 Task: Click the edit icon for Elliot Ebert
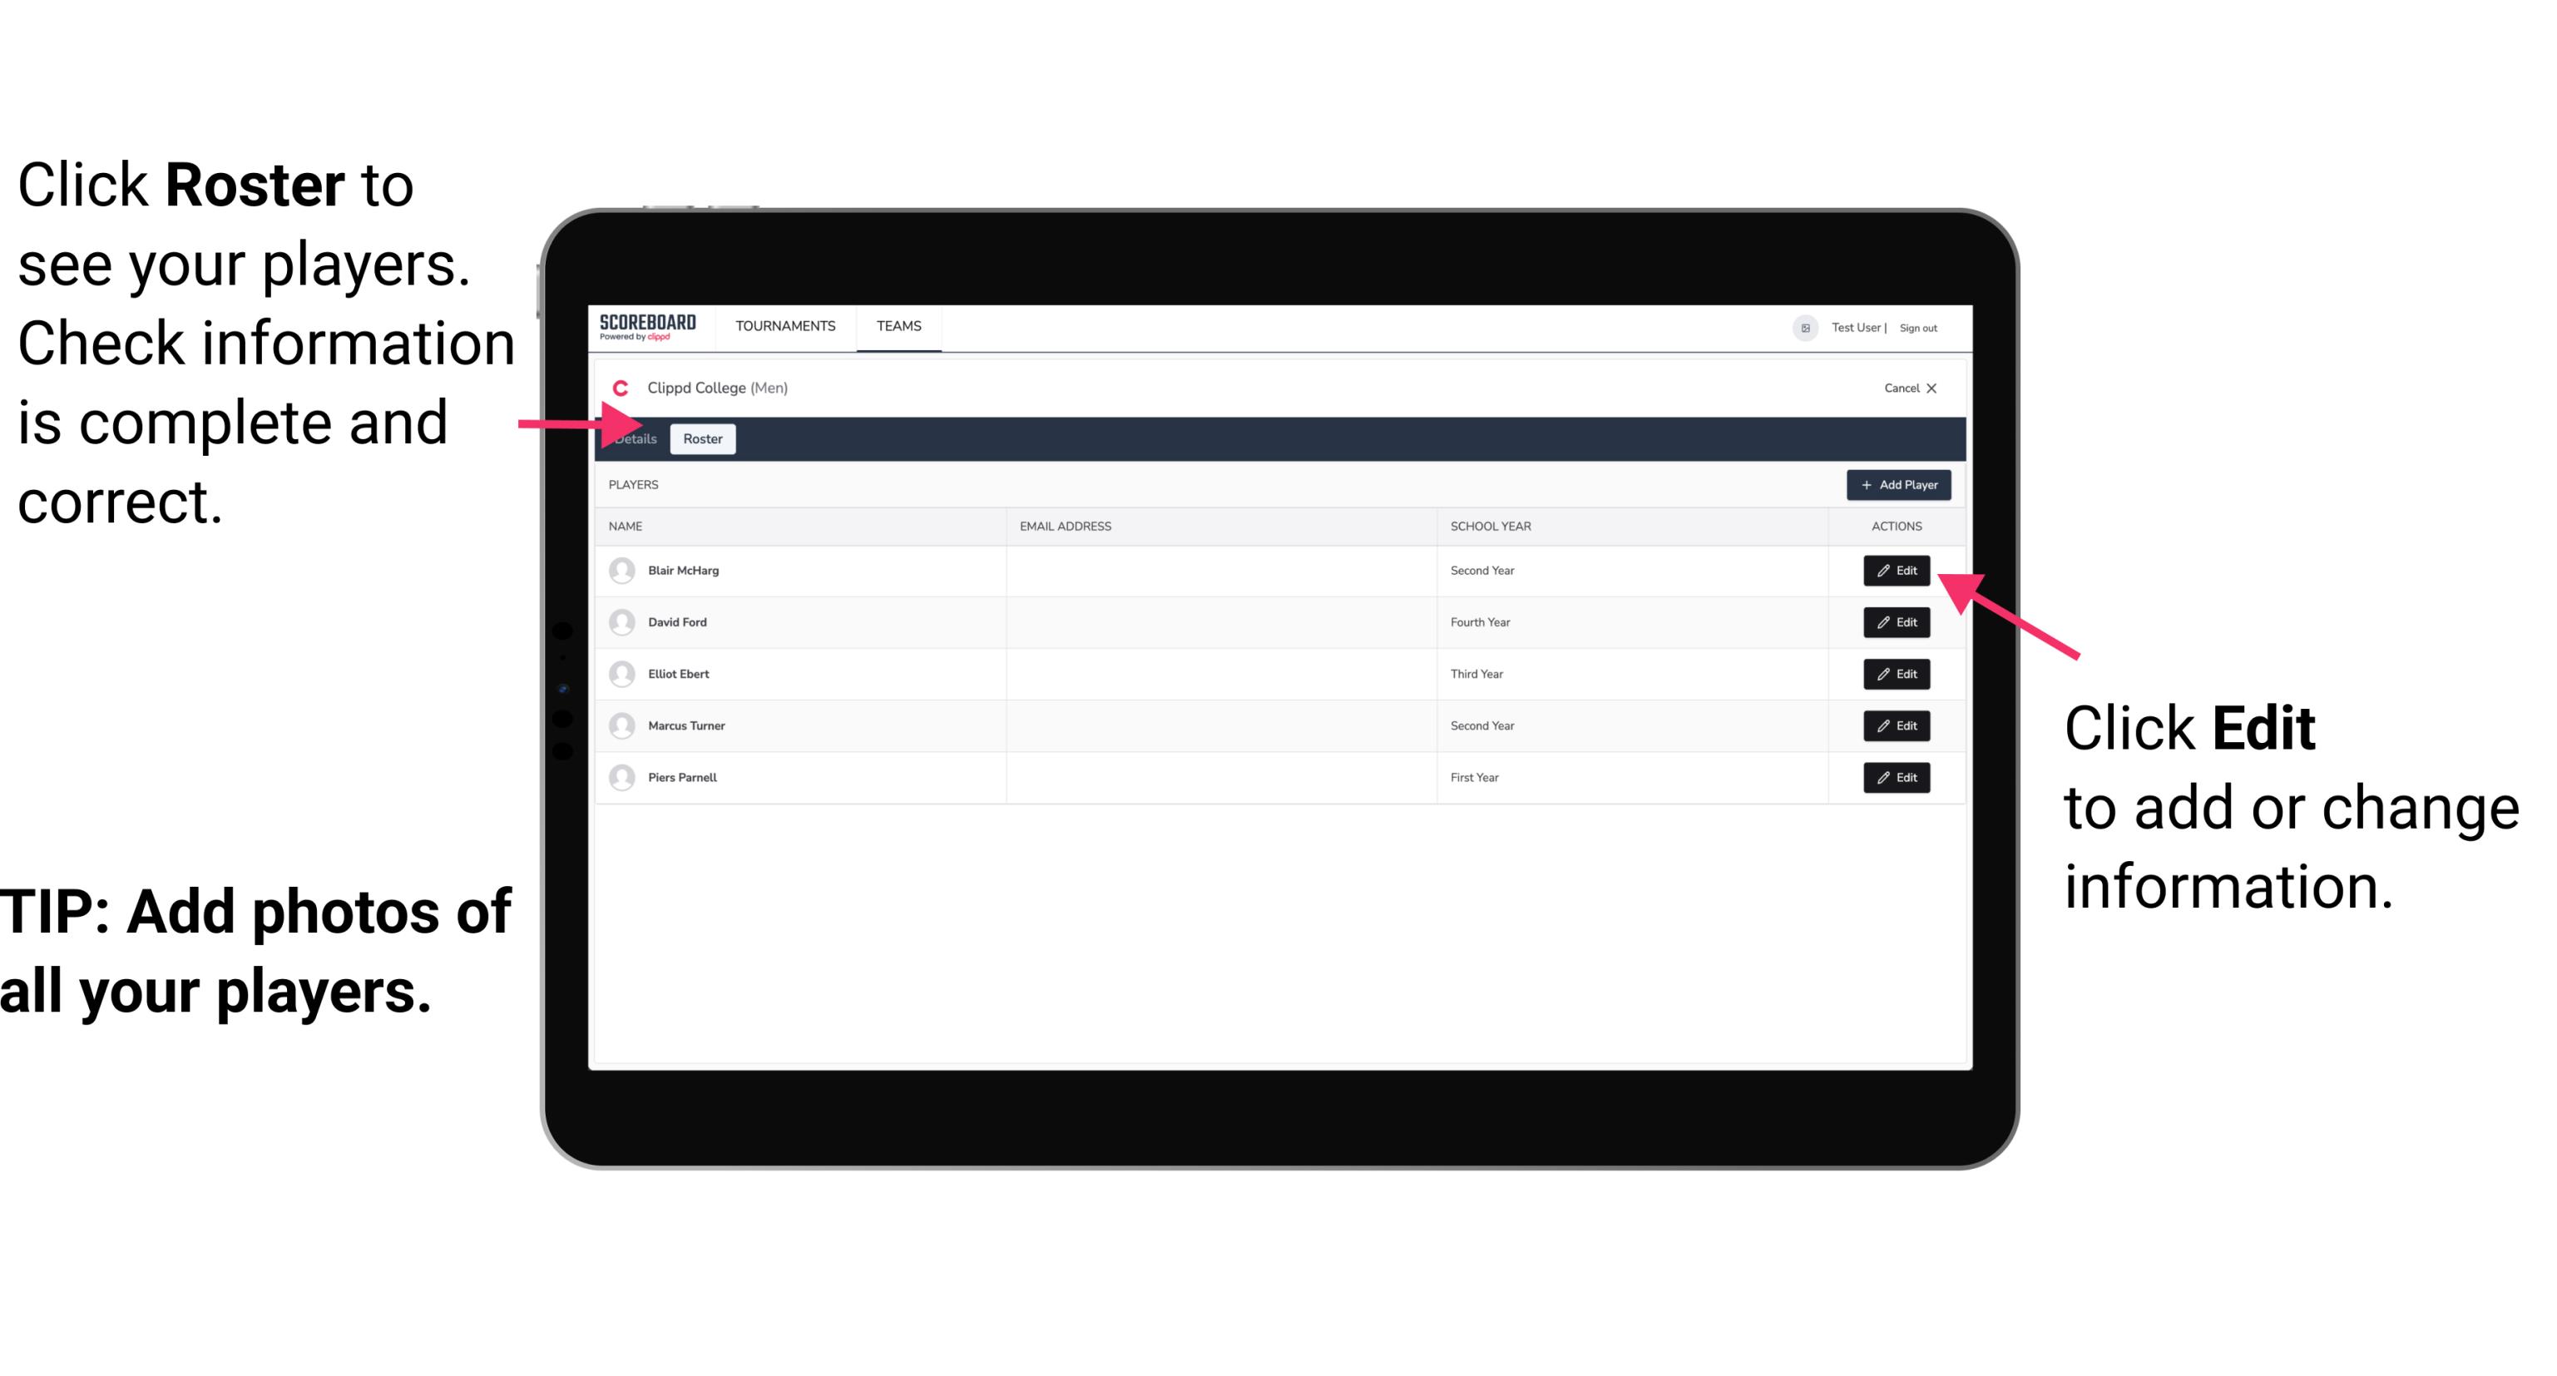click(1897, 673)
